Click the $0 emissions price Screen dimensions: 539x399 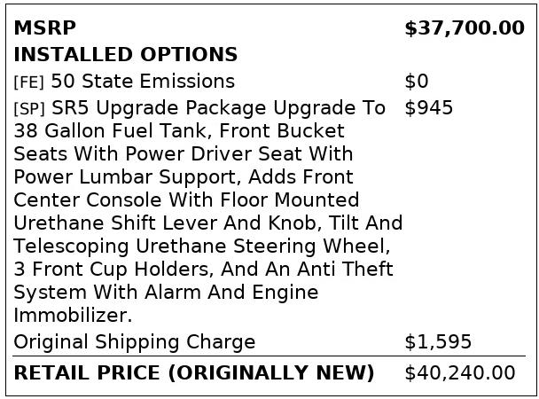(x=416, y=82)
